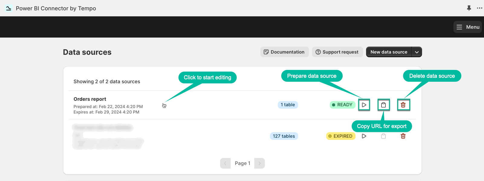Open the three-dot more options menu

(479, 8)
